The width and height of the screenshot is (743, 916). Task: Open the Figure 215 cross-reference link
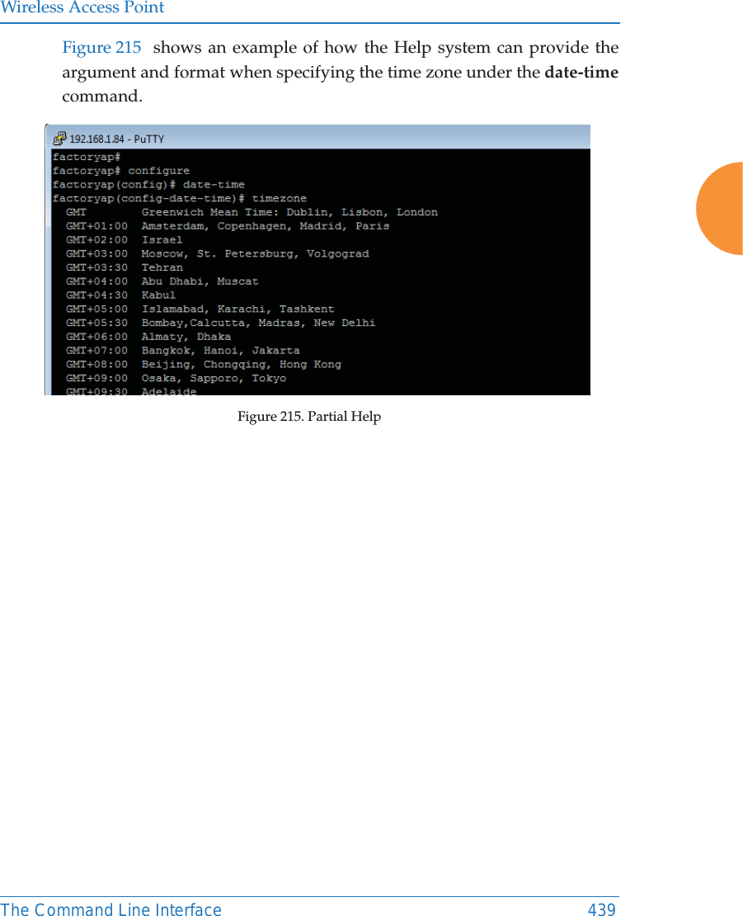point(101,48)
